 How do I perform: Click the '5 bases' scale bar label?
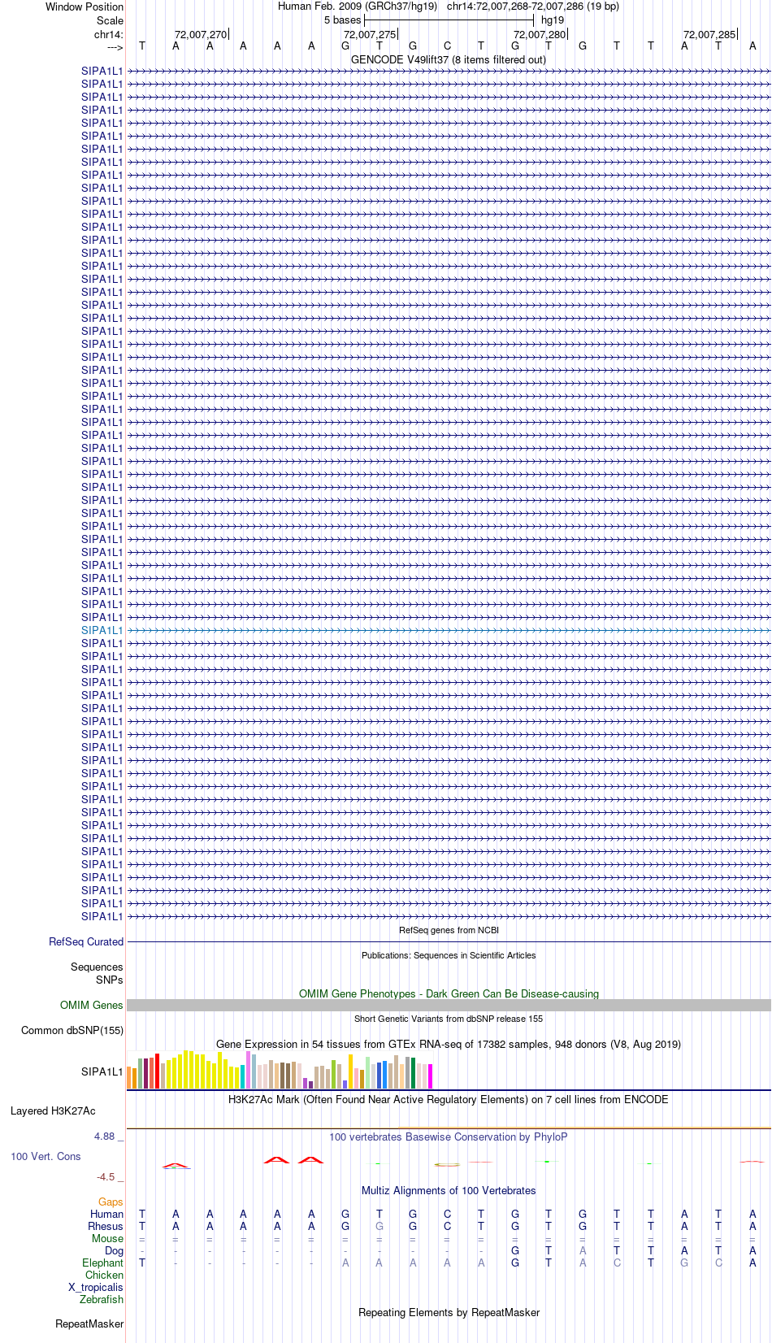click(342, 20)
